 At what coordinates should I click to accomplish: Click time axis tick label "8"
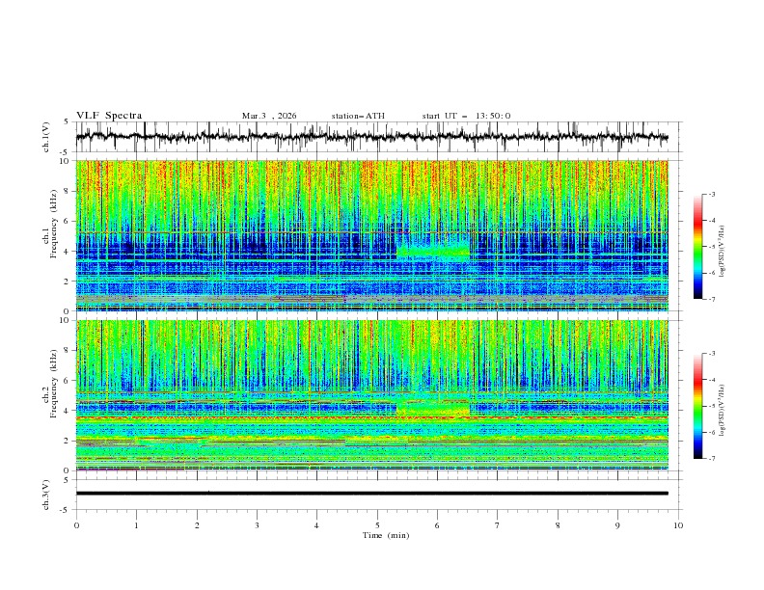(558, 525)
